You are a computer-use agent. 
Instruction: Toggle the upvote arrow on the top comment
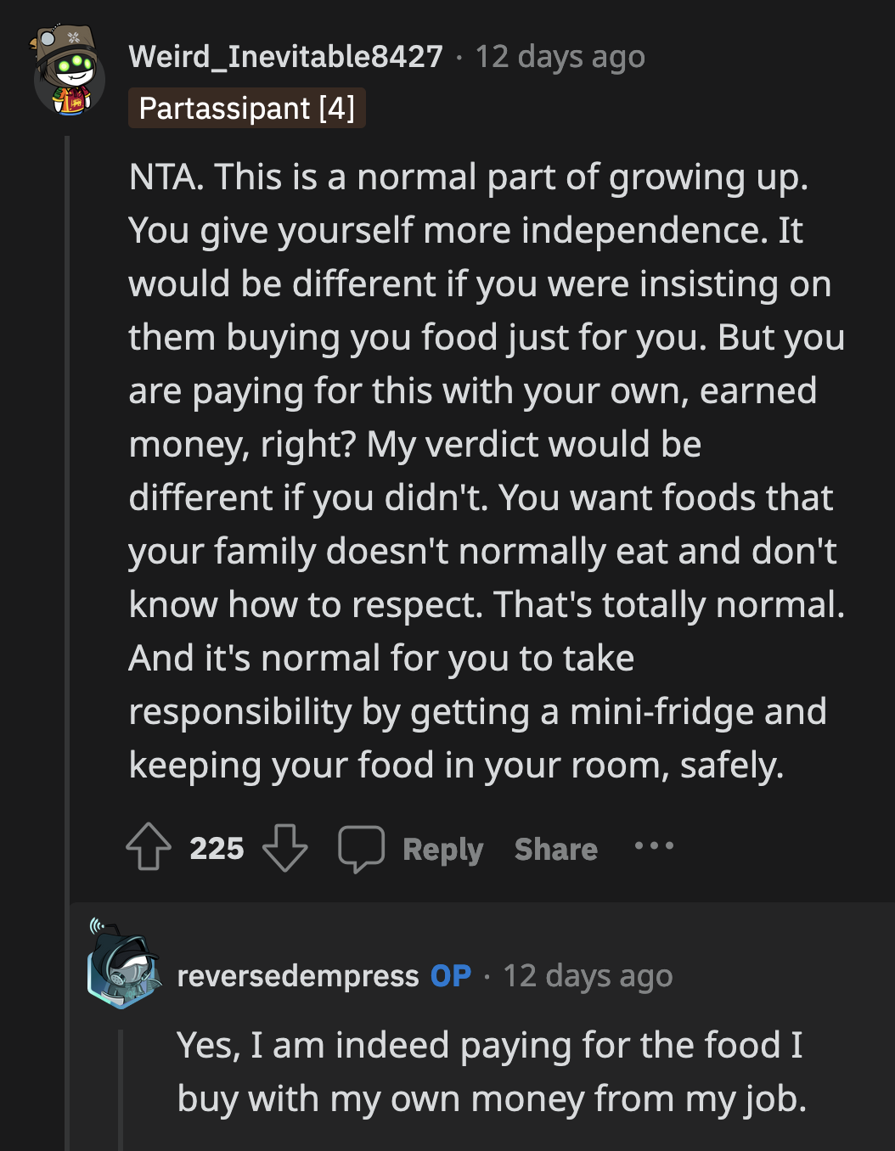[149, 847]
